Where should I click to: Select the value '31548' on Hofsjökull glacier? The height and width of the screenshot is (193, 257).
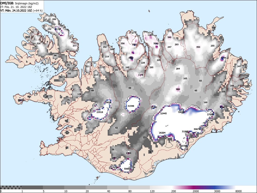coord(131,106)
